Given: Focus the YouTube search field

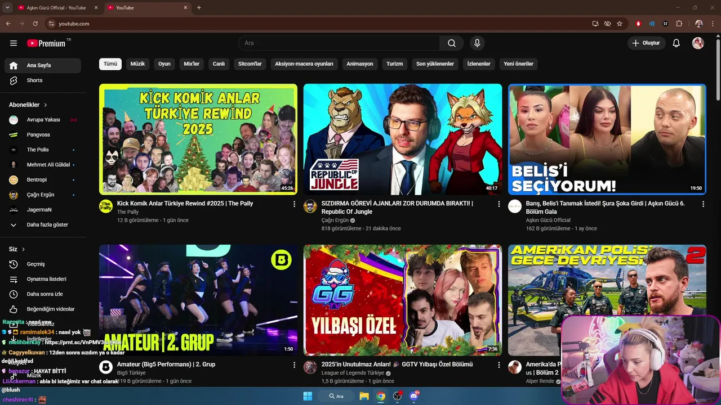Looking at the screenshot, I should (339, 43).
